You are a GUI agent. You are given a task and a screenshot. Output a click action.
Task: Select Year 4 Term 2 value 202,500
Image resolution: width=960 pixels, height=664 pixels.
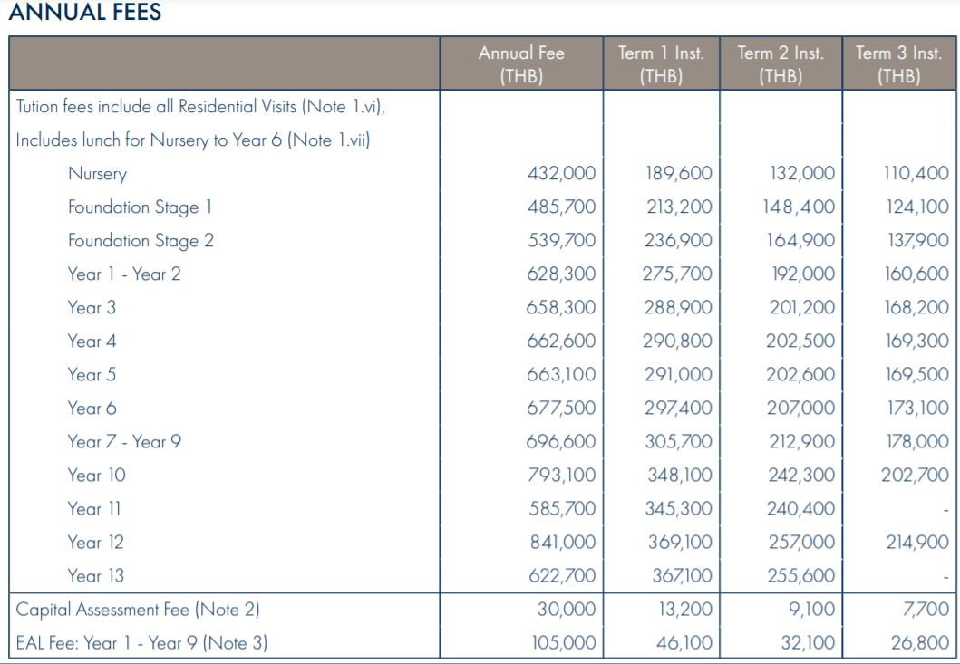(801, 342)
